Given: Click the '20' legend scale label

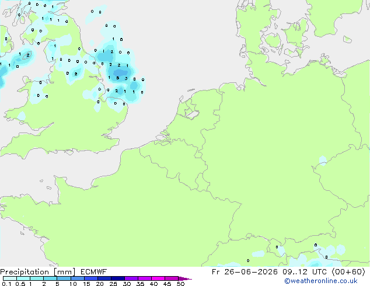Looking at the screenshot, I should [x=100, y=284].
